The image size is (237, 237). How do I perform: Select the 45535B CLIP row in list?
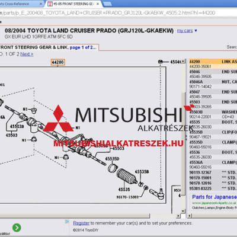click(x=213, y=132)
